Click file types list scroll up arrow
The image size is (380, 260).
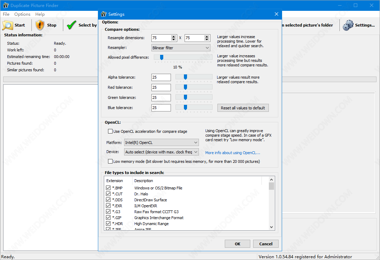[271, 180]
